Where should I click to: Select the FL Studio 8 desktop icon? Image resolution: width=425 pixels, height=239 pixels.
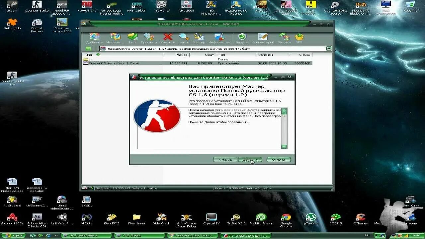12,201
